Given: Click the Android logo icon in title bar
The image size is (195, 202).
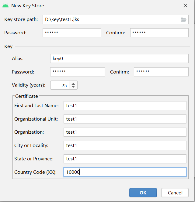Looking at the screenshot, I should click(x=5, y=6).
